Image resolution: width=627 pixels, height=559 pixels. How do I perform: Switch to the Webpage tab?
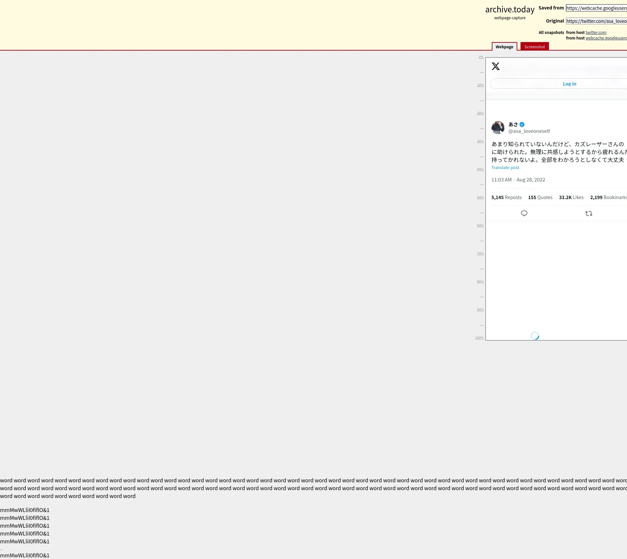[504, 47]
